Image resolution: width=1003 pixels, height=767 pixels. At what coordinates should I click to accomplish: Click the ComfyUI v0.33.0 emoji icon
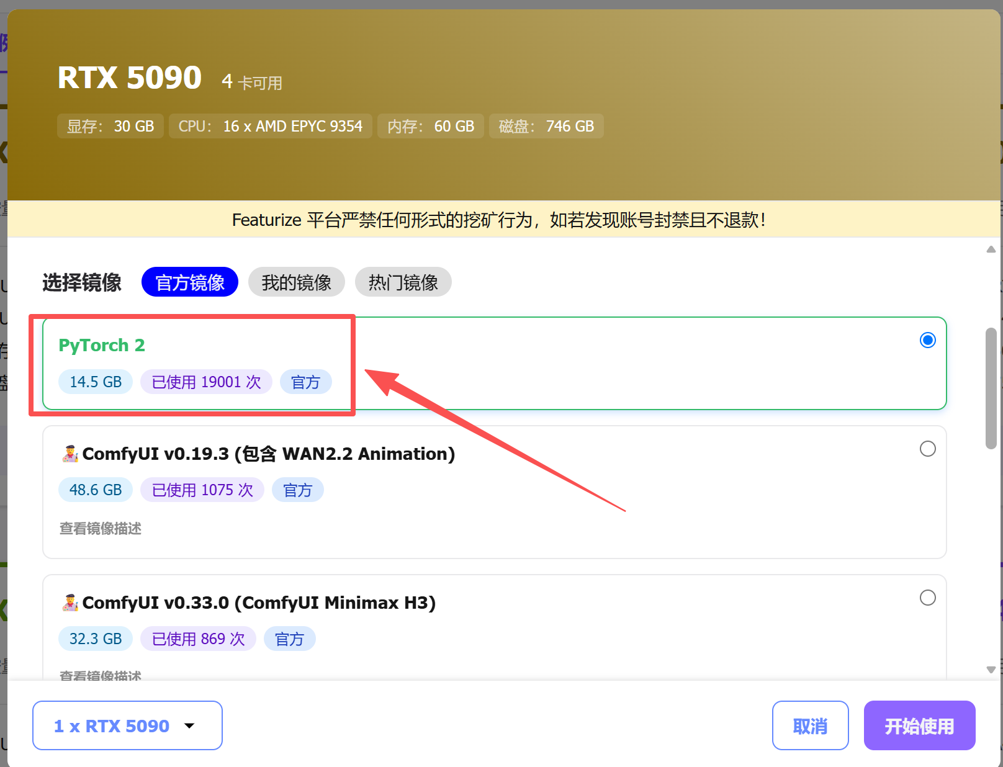coord(70,603)
